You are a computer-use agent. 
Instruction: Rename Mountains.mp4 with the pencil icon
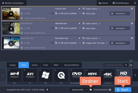click(x=79, y=38)
